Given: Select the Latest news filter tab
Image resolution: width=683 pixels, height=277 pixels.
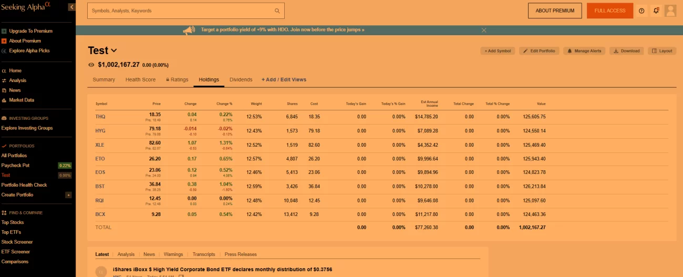Looking at the screenshot, I should point(102,254).
